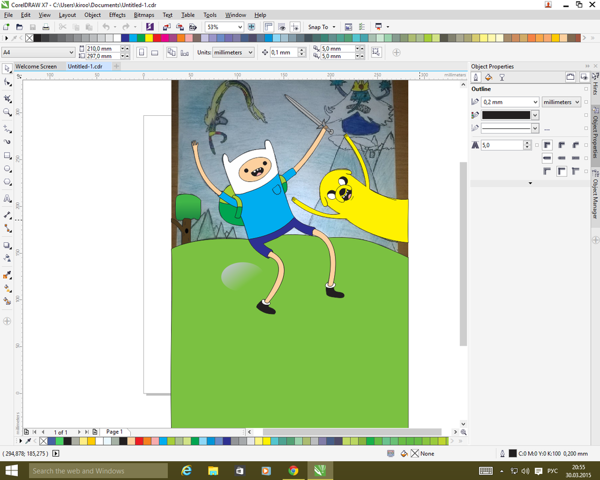
Task: Open the Bitmaps menu
Action: [x=144, y=15]
